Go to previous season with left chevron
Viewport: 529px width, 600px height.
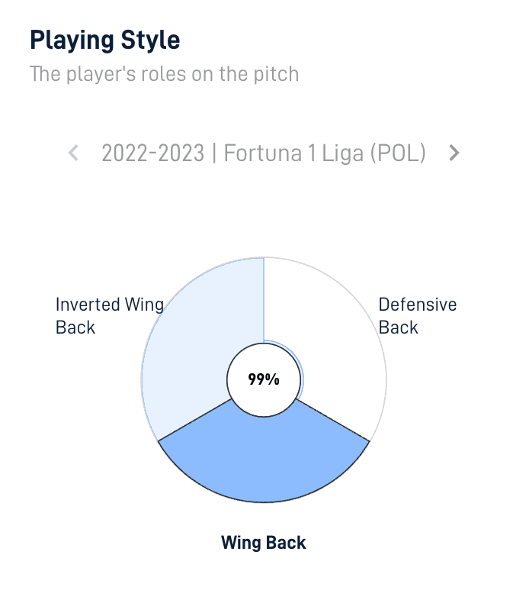pyautogui.click(x=73, y=153)
